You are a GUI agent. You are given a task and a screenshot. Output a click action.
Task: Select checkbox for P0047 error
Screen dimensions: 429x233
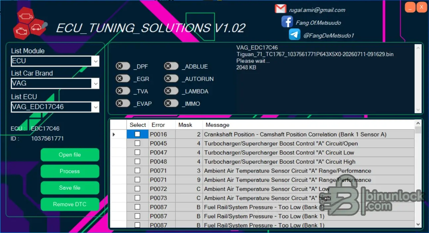coord(137,152)
